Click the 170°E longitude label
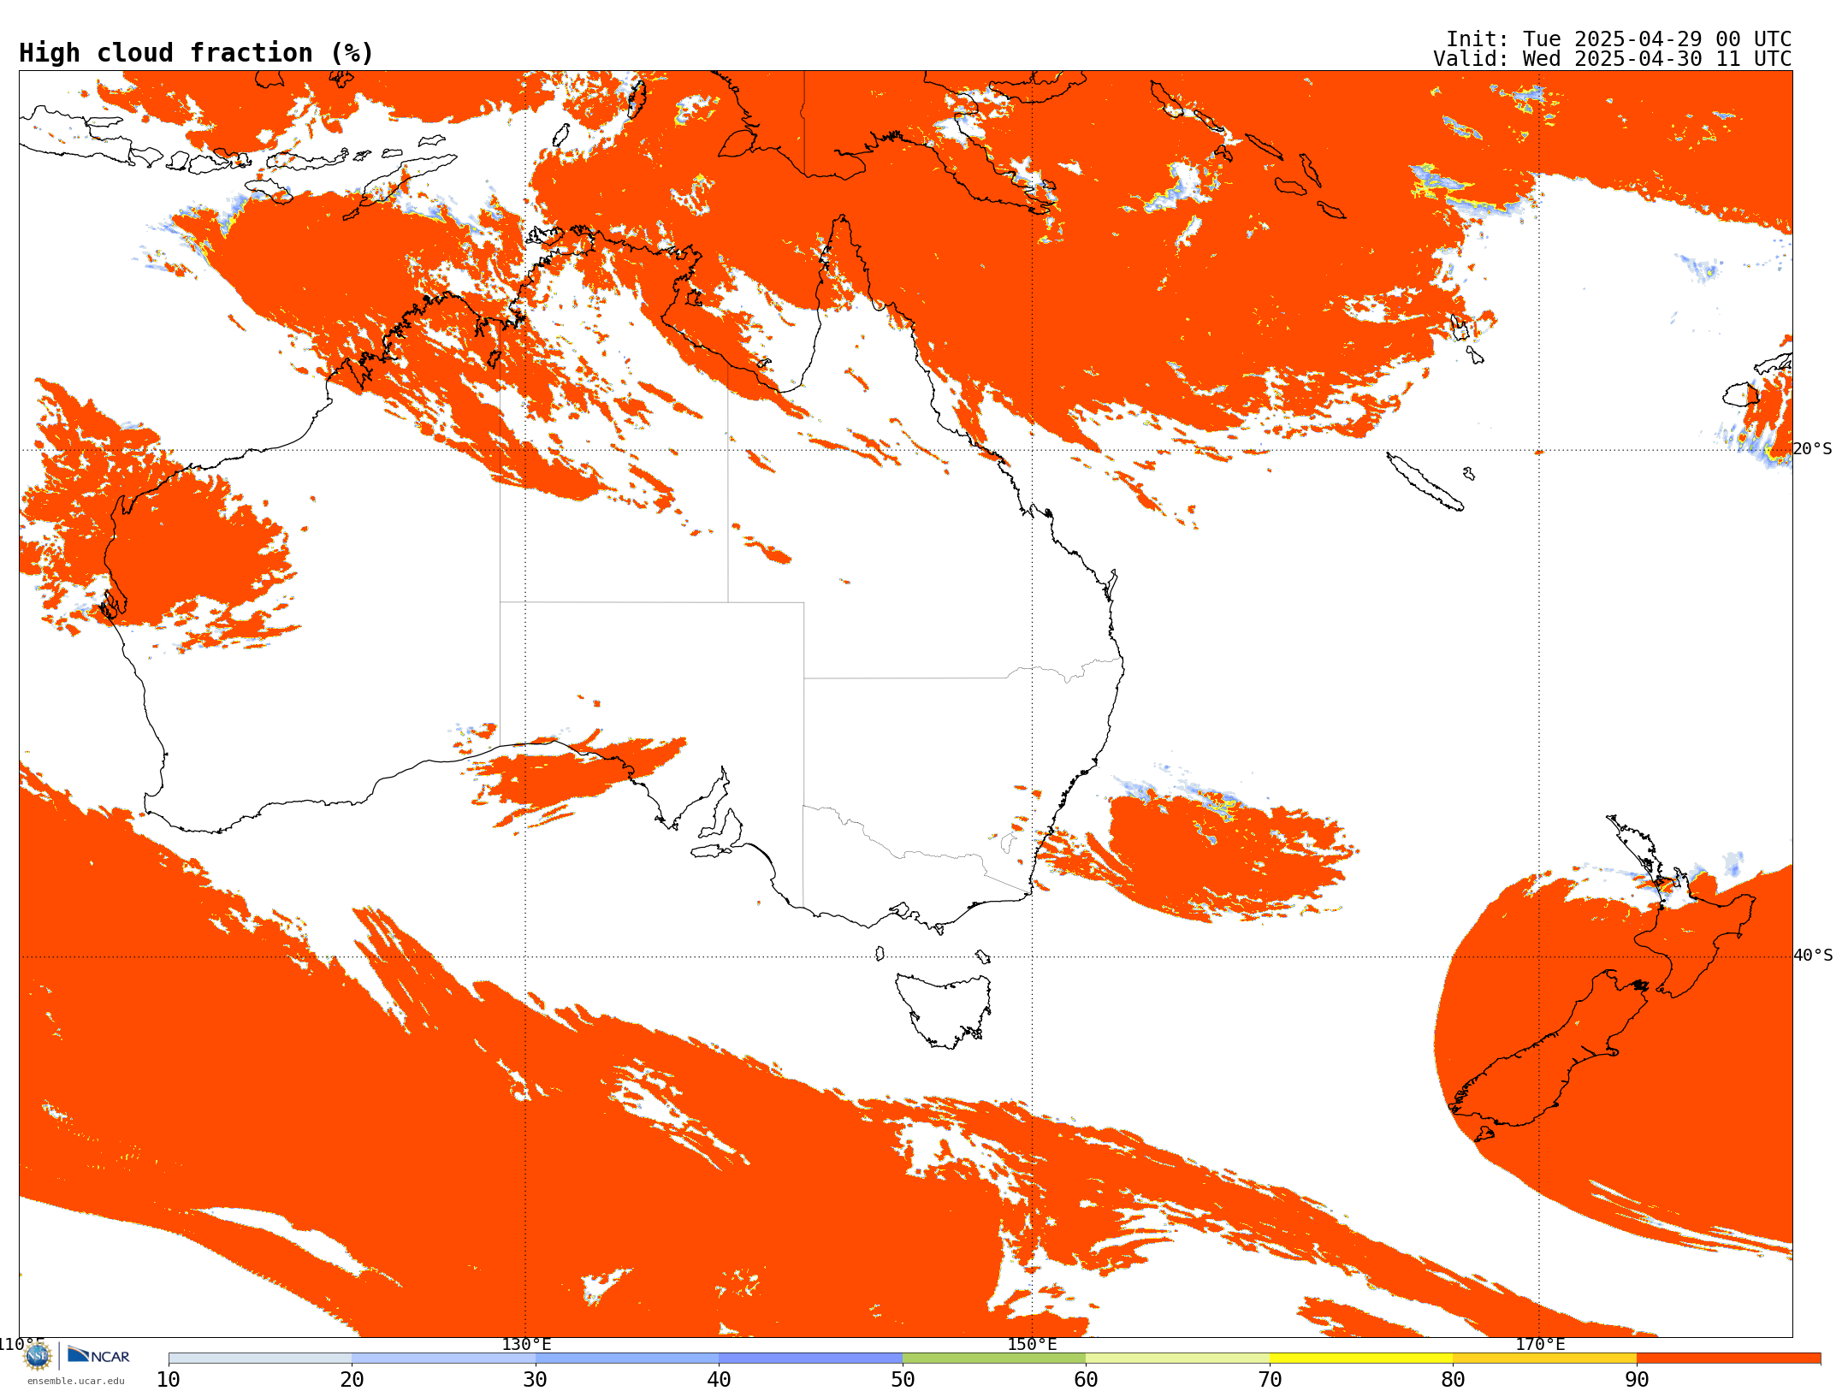The height and width of the screenshot is (1391, 1848). click(x=1540, y=1345)
